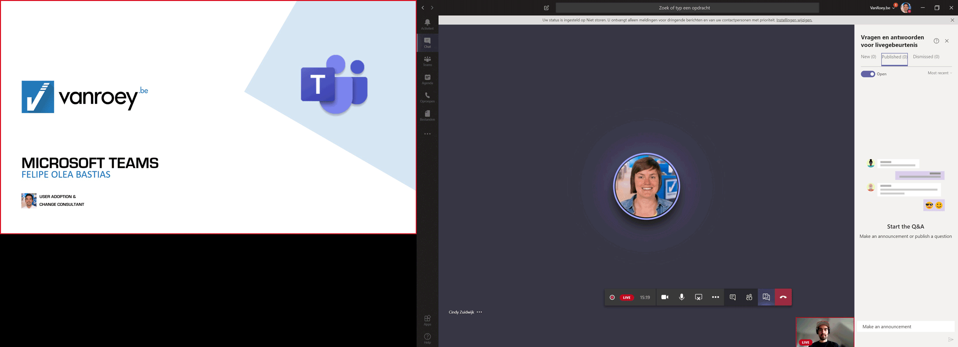The width and height of the screenshot is (958, 347).
Task: Open Chat in the Teams sidebar
Action: tap(427, 43)
